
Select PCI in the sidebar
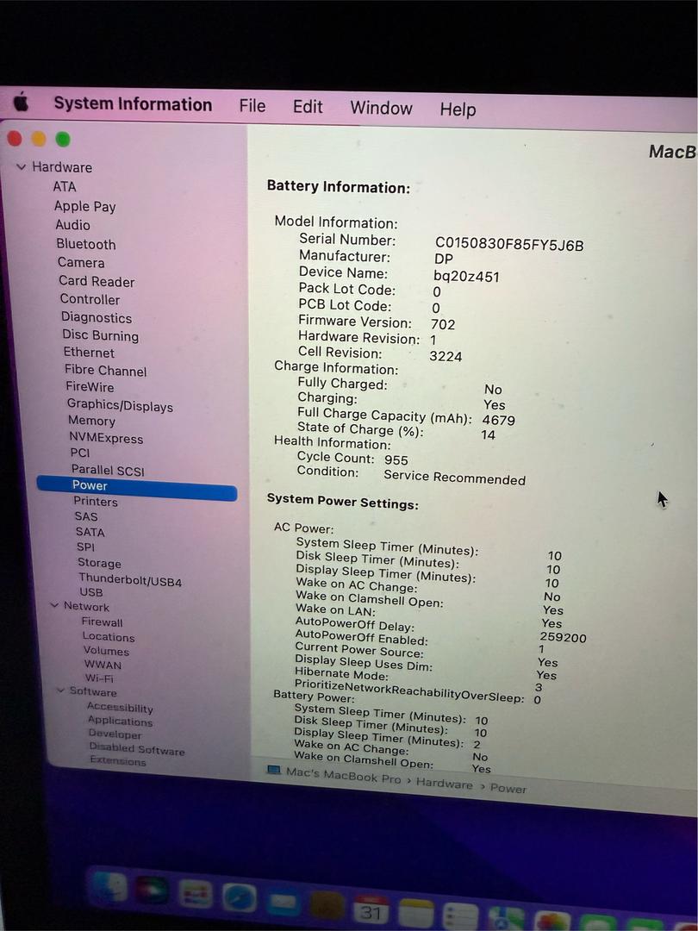tap(80, 453)
